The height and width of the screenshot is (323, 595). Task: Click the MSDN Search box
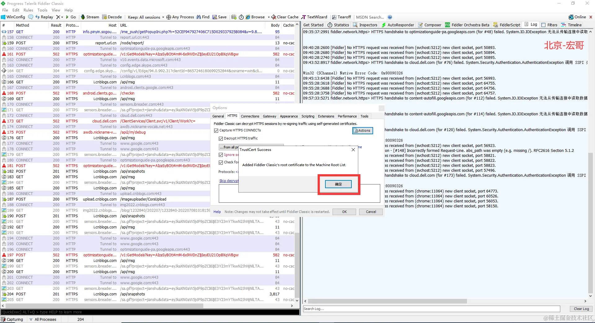[x=370, y=17]
